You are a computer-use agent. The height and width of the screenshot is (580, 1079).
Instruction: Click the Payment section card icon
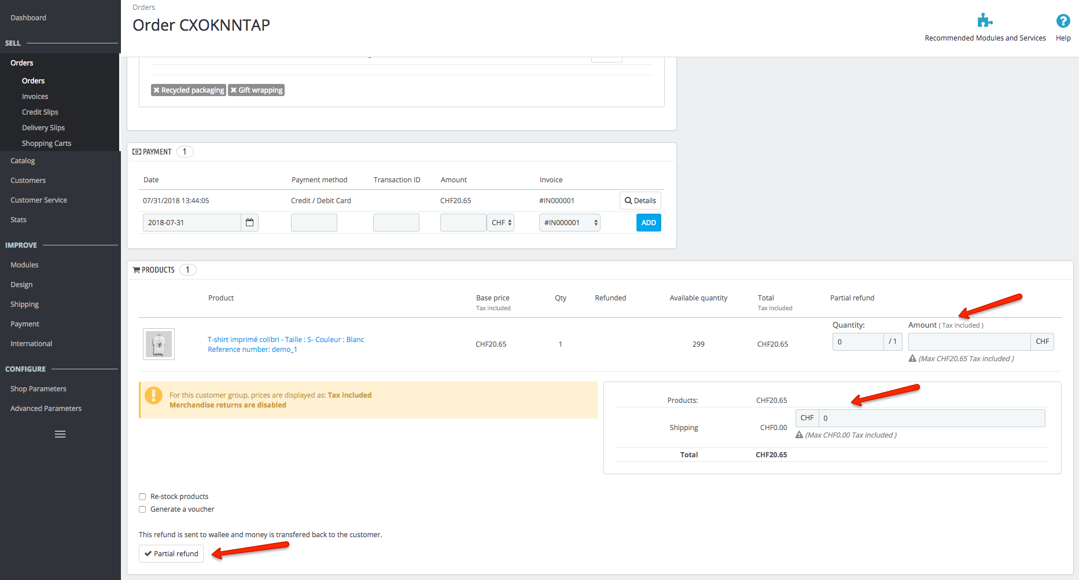click(135, 151)
